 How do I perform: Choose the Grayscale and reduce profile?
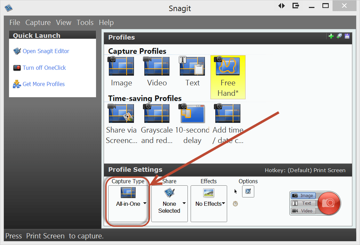tap(157, 124)
